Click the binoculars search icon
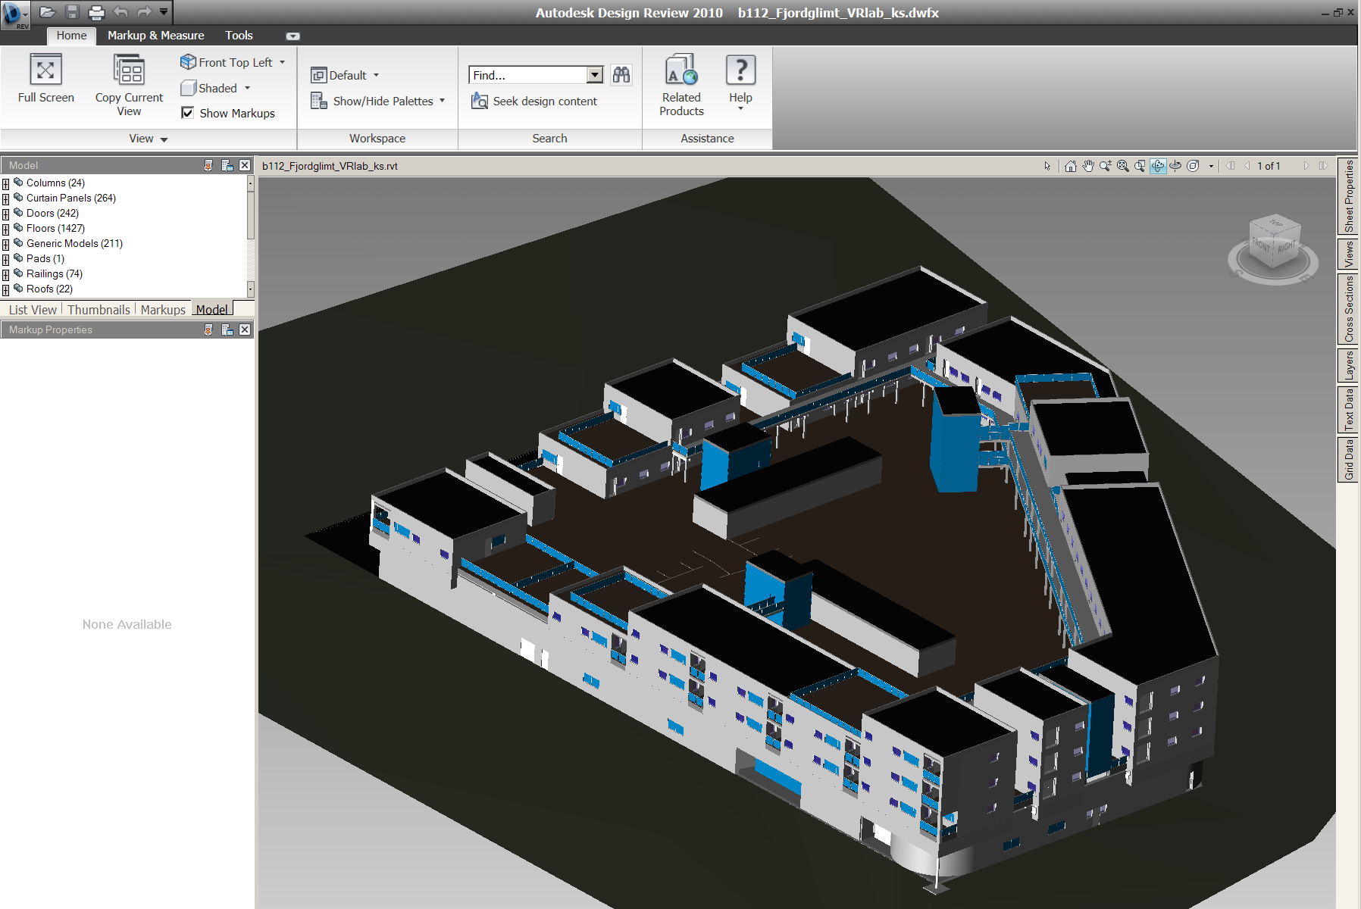Viewport: 1361px width, 909px height. coord(621,75)
